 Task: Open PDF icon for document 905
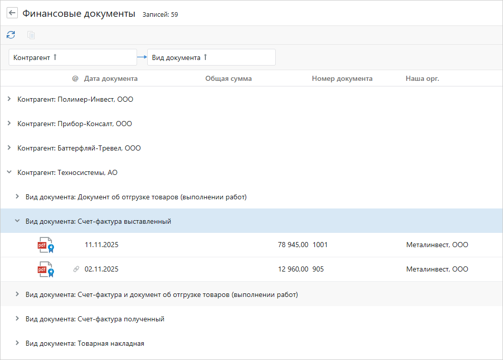click(x=45, y=269)
